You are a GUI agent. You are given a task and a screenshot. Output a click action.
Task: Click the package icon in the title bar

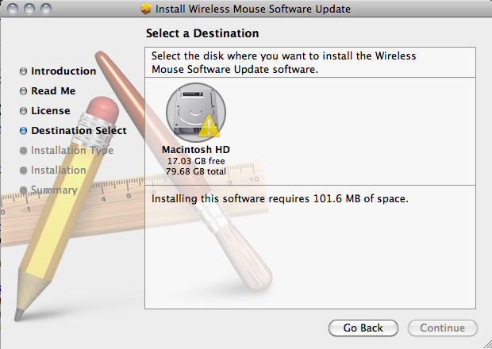[145, 9]
